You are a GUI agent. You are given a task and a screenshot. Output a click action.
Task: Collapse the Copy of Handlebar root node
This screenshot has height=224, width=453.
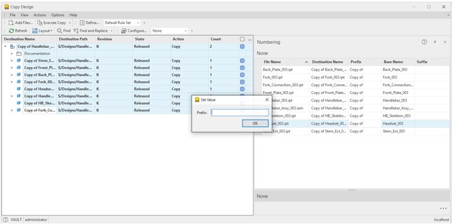point(5,46)
